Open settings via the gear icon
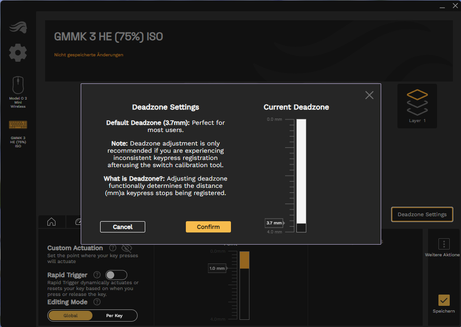461x327 pixels. click(18, 53)
